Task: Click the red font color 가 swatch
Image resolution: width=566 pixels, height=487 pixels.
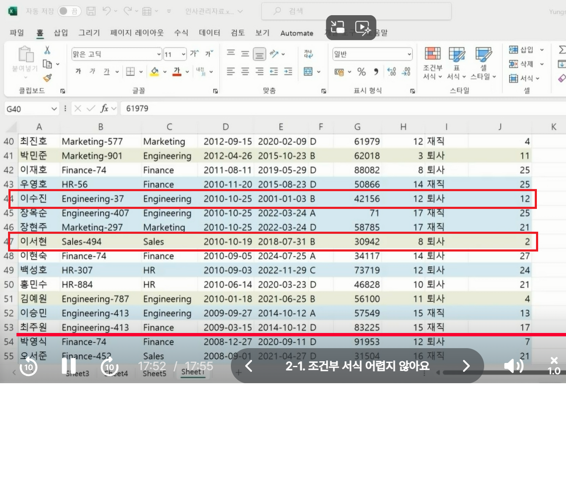Action: [x=177, y=71]
